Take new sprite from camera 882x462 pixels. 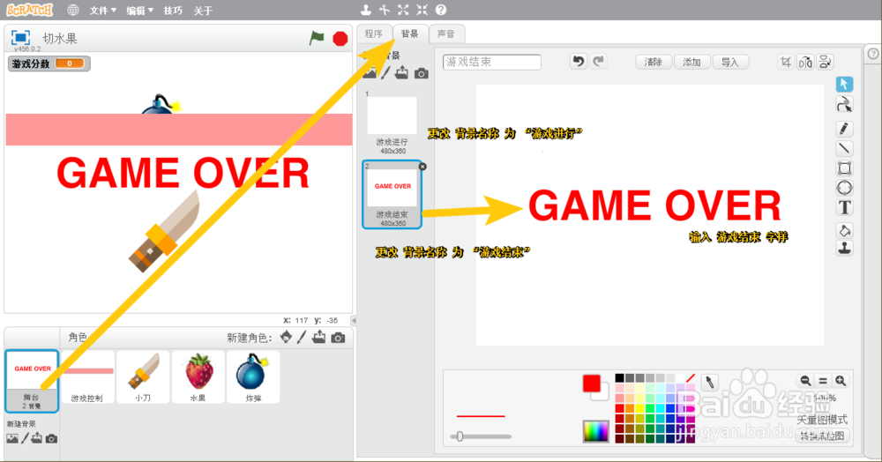(x=338, y=337)
